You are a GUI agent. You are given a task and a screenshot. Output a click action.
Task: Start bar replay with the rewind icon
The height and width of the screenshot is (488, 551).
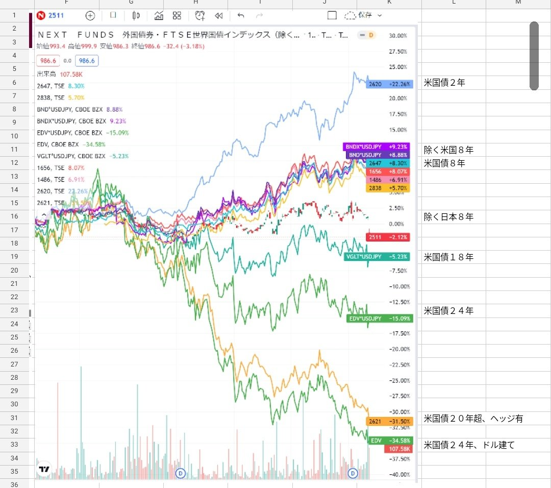pyautogui.click(x=218, y=15)
